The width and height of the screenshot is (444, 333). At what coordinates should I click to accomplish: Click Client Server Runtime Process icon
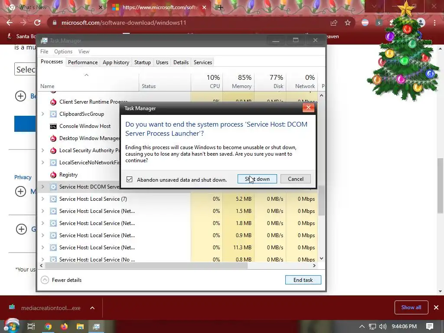(x=53, y=102)
